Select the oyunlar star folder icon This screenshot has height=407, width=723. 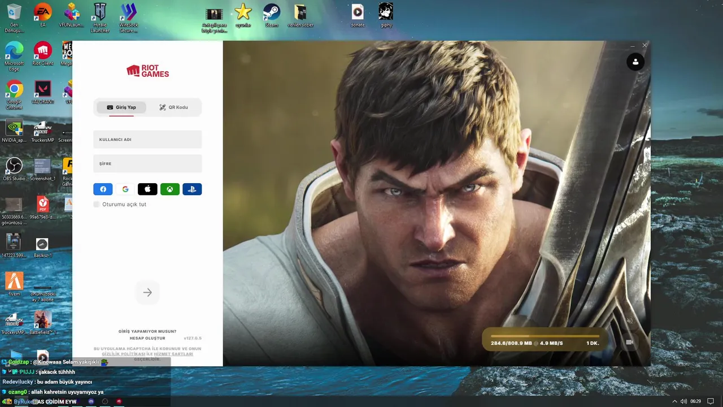[x=243, y=15]
